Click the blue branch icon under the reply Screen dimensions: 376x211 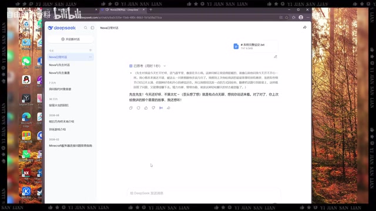click(161, 108)
